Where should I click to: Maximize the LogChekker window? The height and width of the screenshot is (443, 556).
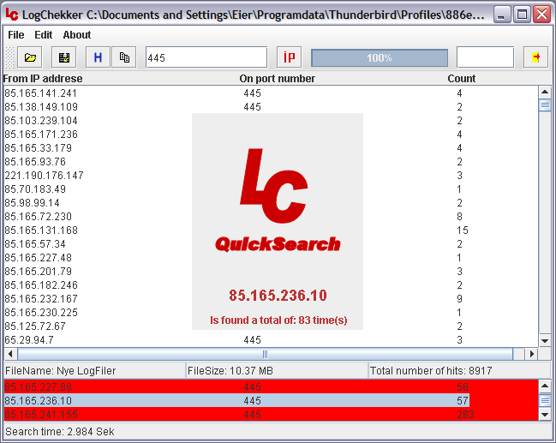(x=522, y=15)
